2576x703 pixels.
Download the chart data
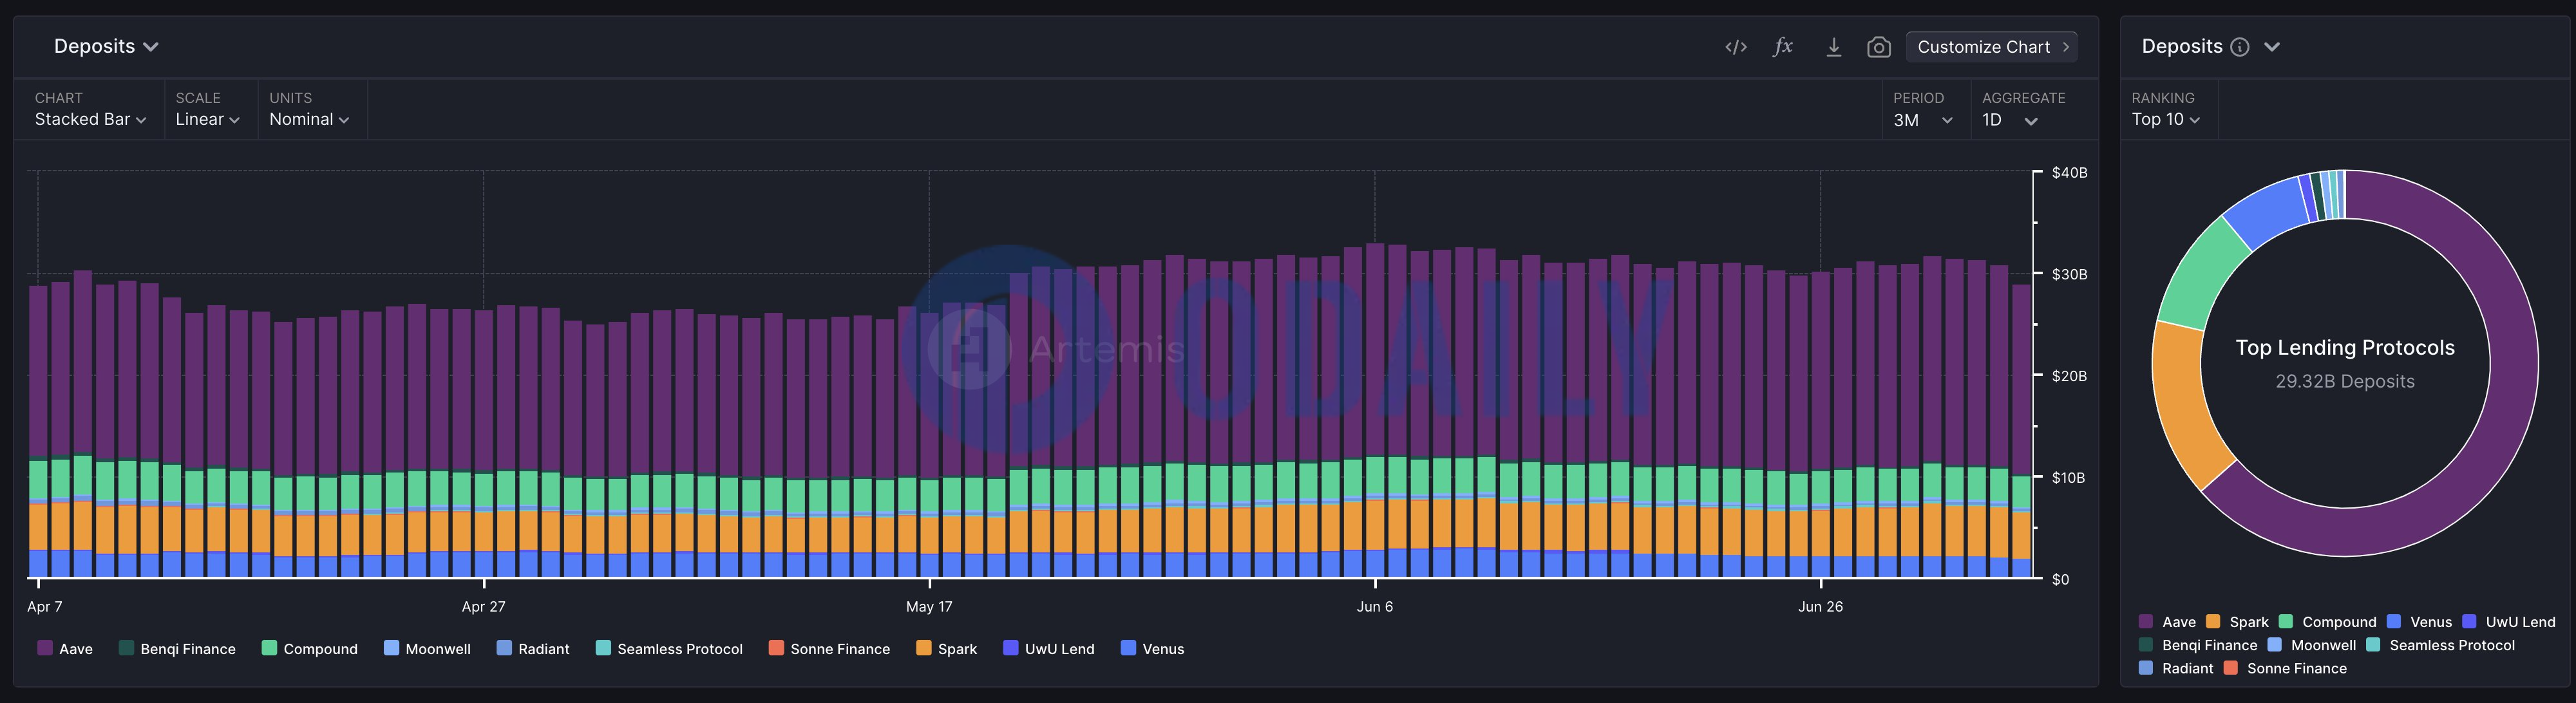[x=1834, y=47]
